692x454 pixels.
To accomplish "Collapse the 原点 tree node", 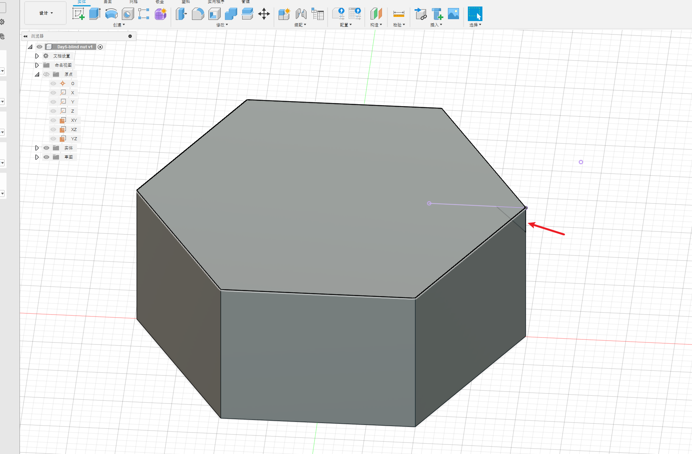I will coord(37,74).
